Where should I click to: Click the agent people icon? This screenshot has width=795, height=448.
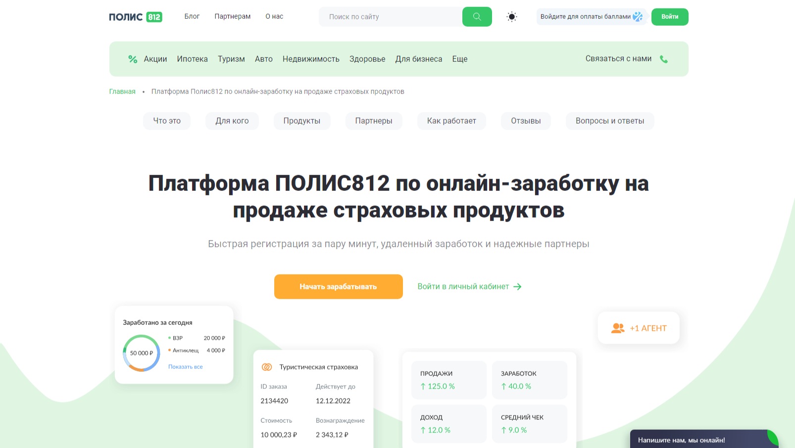(x=618, y=328)
